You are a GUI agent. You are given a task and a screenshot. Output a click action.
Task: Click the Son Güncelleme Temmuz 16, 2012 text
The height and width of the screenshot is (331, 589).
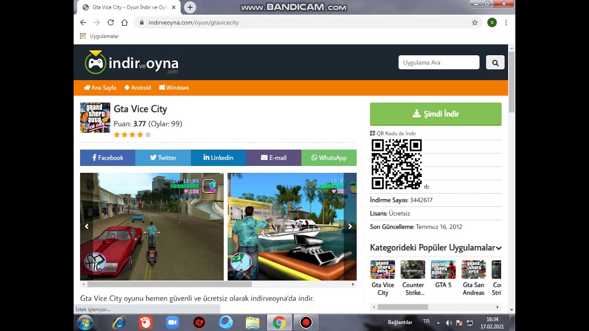[x=416, y=227]
